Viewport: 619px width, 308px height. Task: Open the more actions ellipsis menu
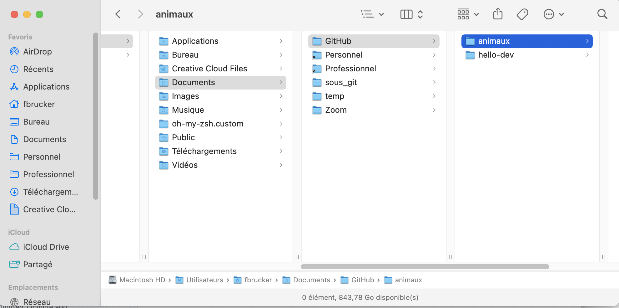[553, 14]
